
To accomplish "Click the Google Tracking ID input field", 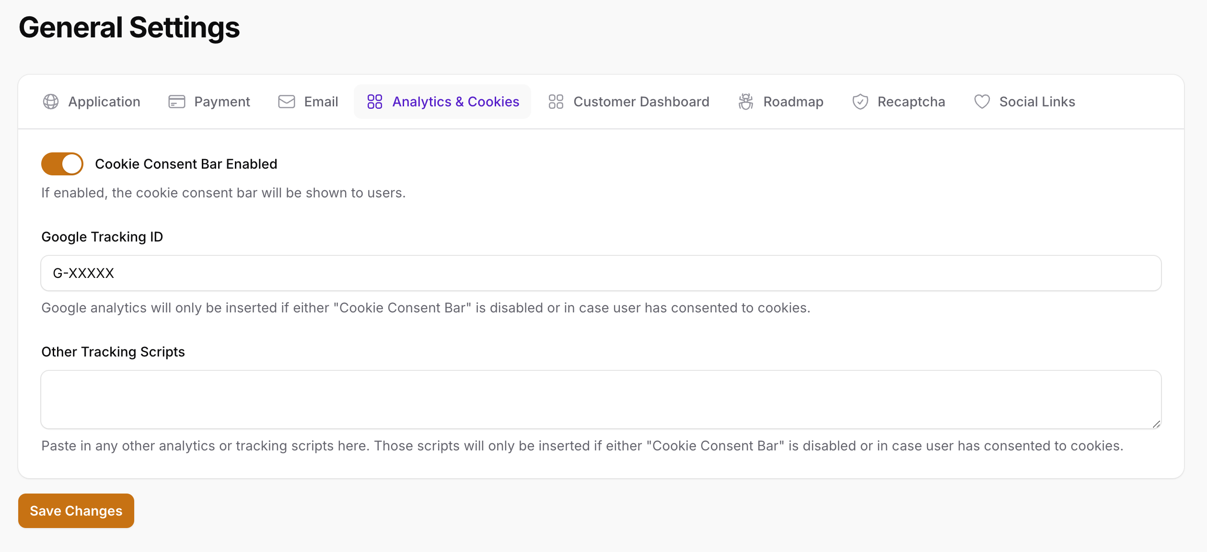I will coord(602,273).
